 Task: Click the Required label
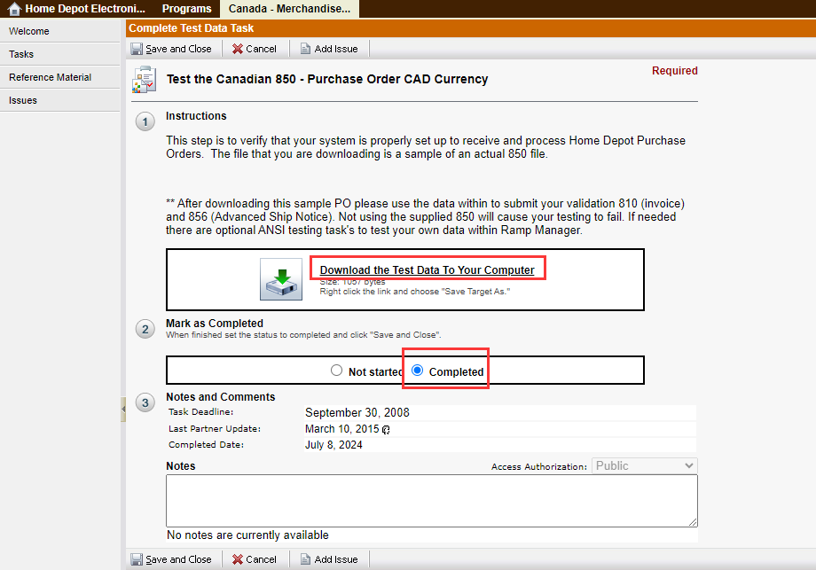pos(674,71)
